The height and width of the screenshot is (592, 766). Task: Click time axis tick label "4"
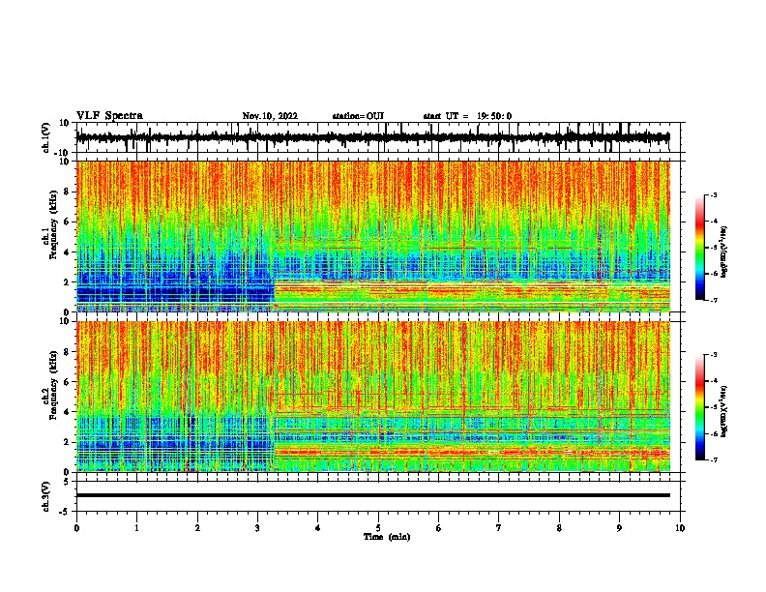point(318,528)
